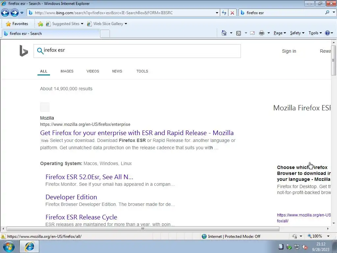Click the Bing logo
The height and width of the screenshot is (253, 337).
[x=24, y=51]
